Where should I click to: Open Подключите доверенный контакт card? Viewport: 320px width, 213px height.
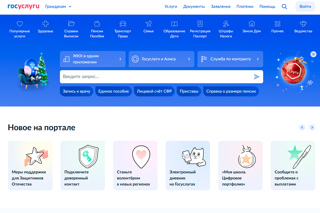click(x=83, y=165)
